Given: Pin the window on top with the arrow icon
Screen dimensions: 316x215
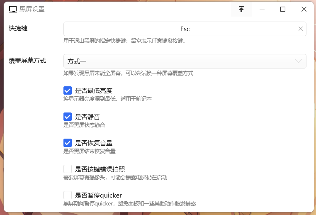Looking at the screenshot, I should pyautogui.click(x=241, y=9).
